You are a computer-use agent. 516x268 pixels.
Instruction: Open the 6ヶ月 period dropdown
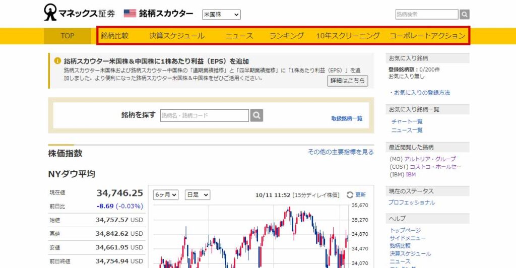(165, 194)
